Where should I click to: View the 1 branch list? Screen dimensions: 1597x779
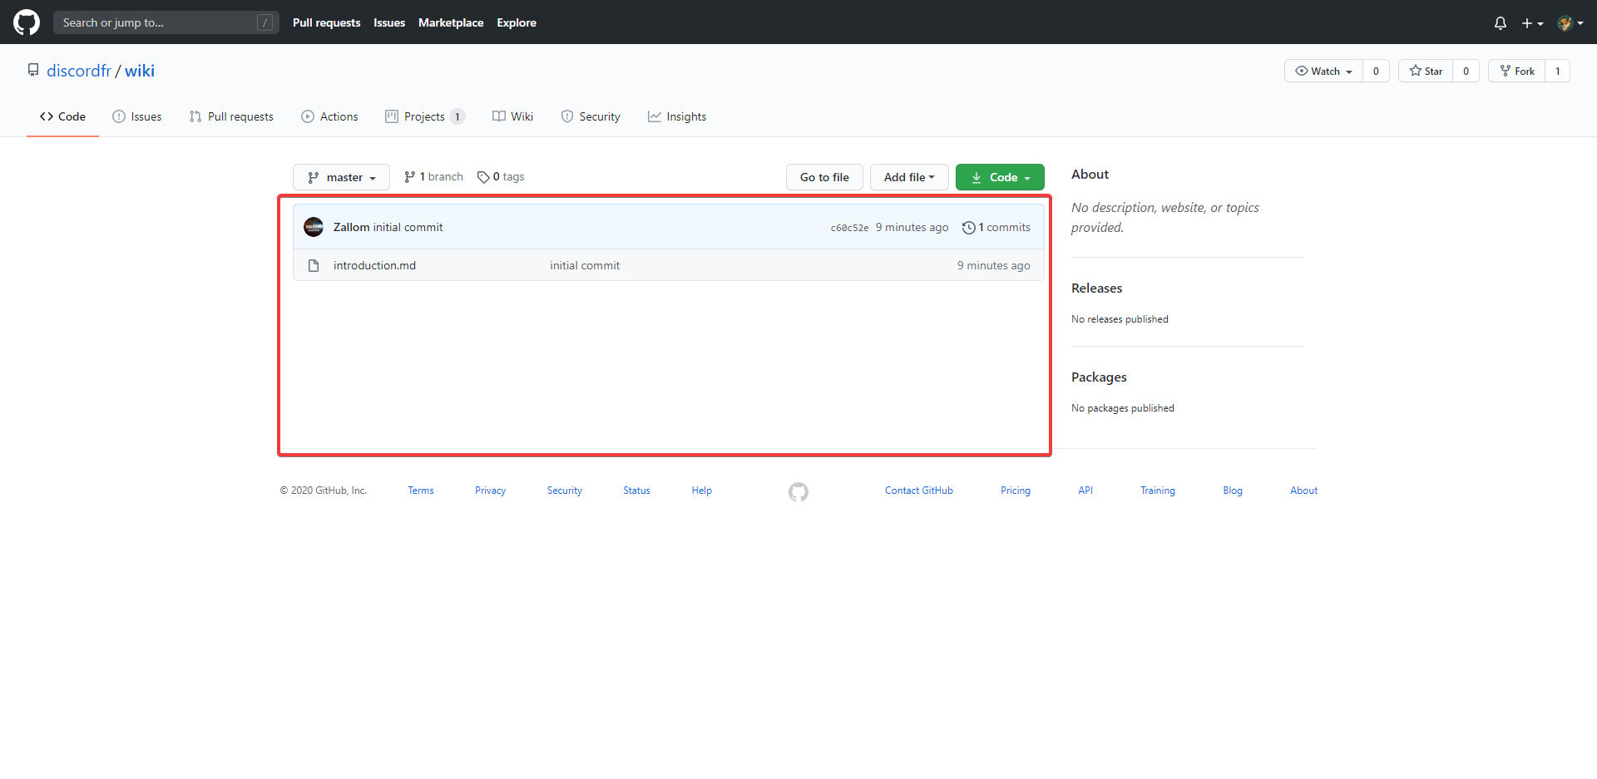click(x=433, y=177)
